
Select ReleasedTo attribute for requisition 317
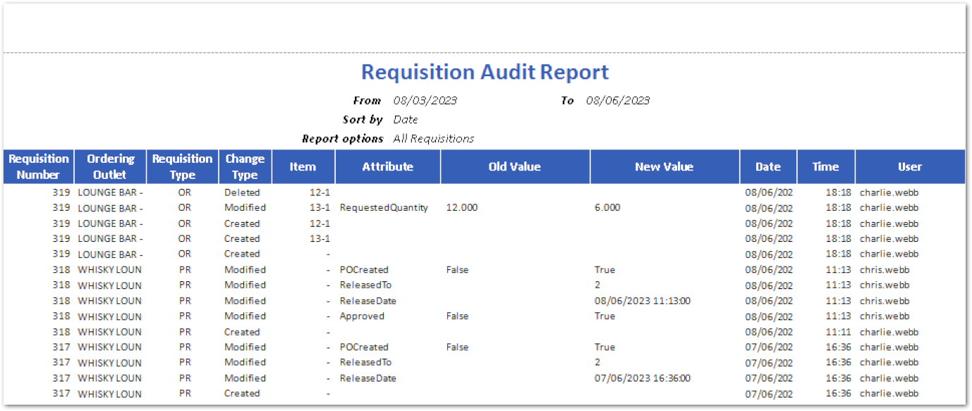[x=365, y=363]
